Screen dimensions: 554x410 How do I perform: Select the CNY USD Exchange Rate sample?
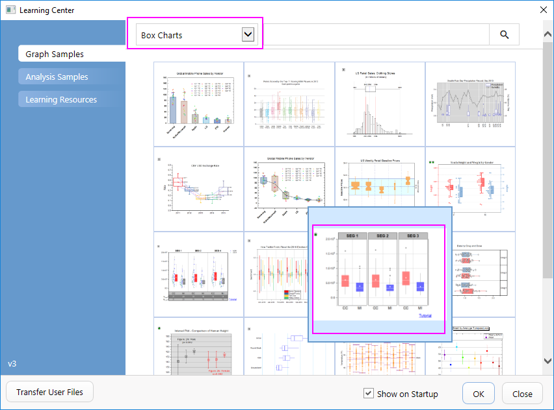tap(197, 186)
